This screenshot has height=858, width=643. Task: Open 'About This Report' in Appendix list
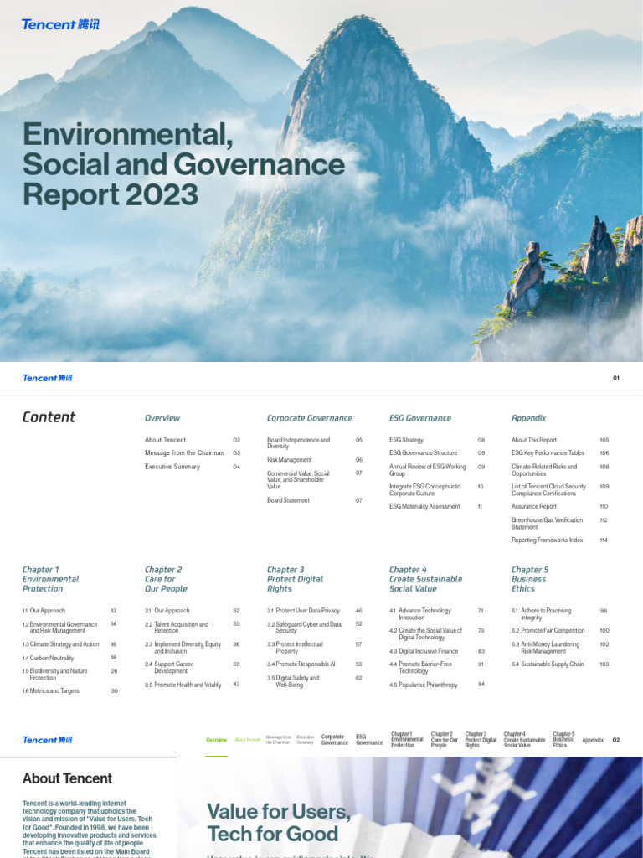[x=534, y=440]
